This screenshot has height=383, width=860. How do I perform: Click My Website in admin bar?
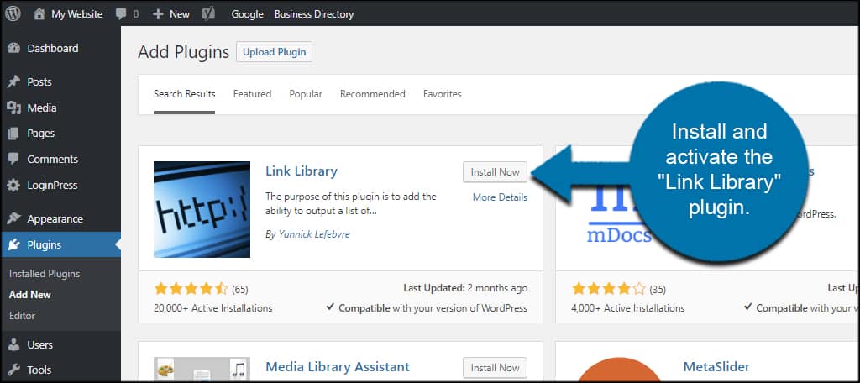pyautogui.click(x=76, y=14)
